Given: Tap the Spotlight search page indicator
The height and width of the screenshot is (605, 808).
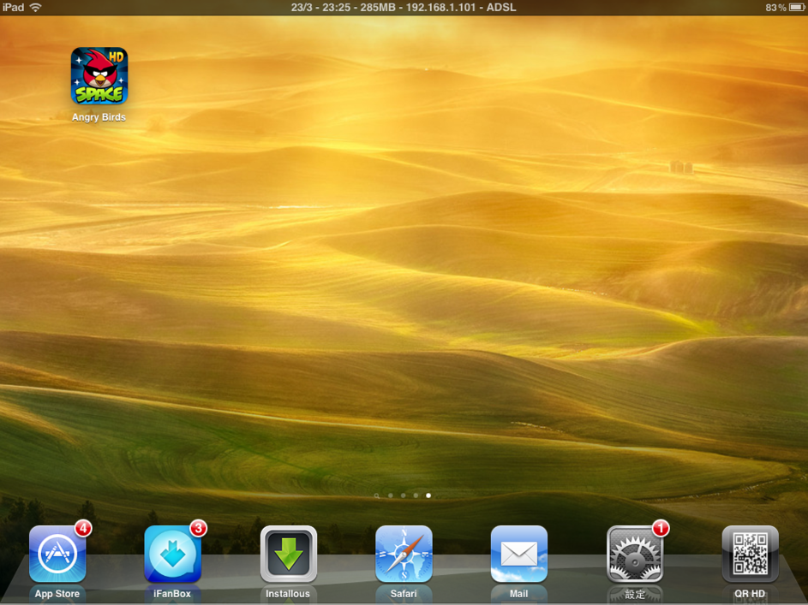Looking at the screenshot, I should point(377,496).
